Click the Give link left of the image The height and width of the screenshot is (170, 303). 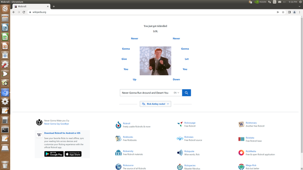[x=124, y=59]
